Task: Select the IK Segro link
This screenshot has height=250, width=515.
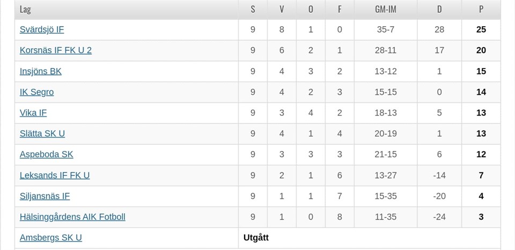Action: point(36,92)
